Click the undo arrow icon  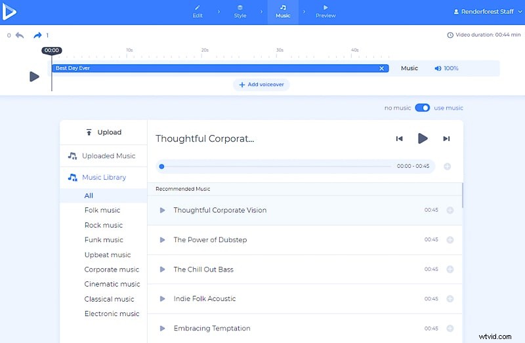[x=20, y=35]
